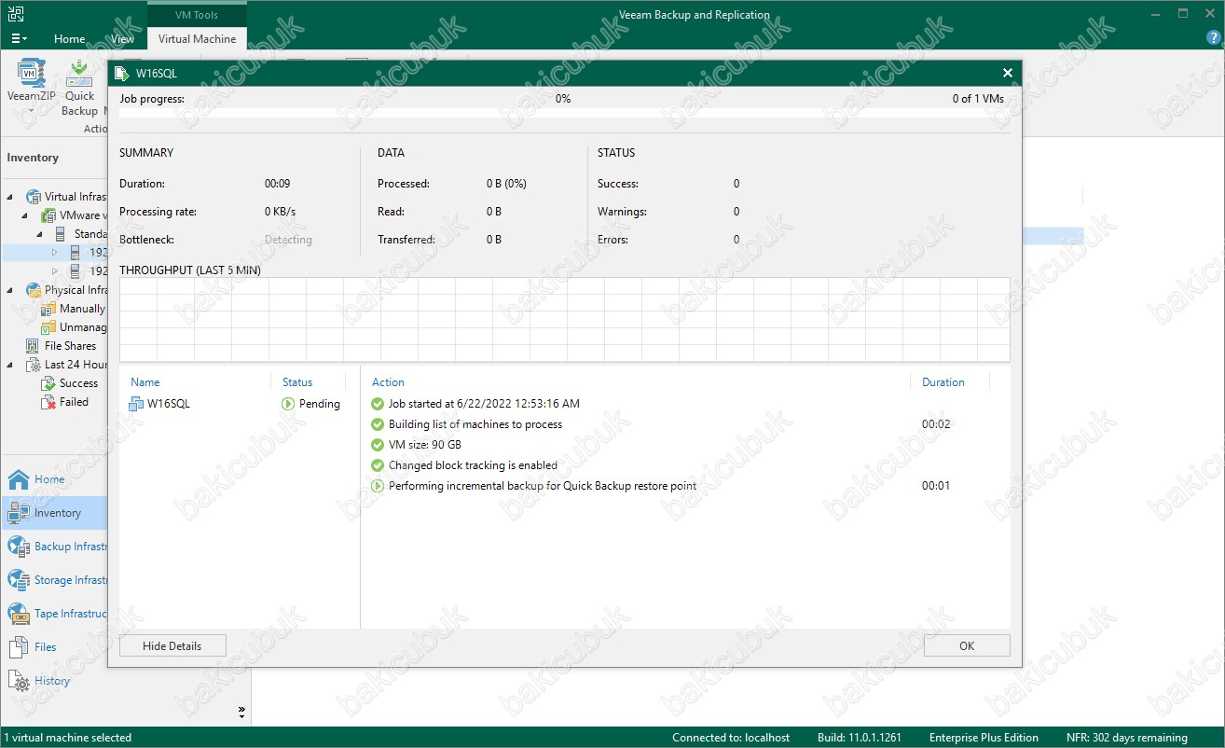Click the Pending status icon
This screenshot has height=748, width=1225.
(288, 404)
